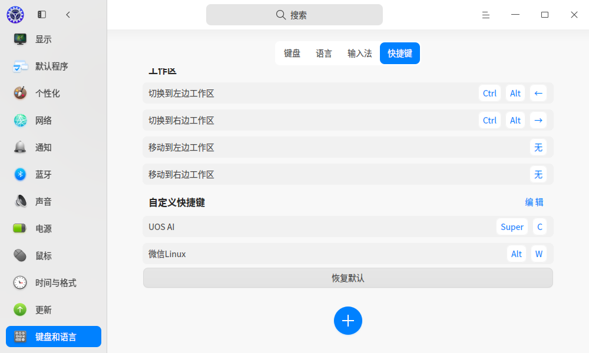Open Personalization (个性化) palette icon
The width and height of the screenshot is (589, 353).
tap(20, 93)
